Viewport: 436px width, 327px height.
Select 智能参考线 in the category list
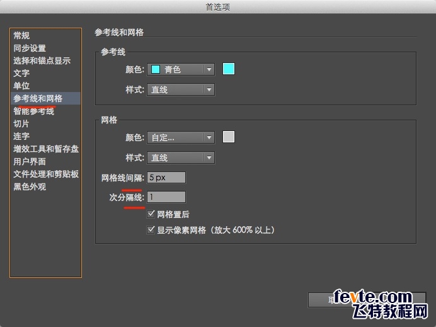(x=34, y=112)
